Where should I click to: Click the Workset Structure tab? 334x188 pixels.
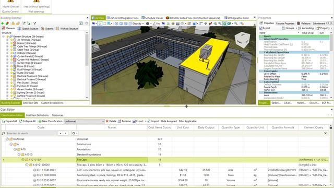tap(67, 29)
